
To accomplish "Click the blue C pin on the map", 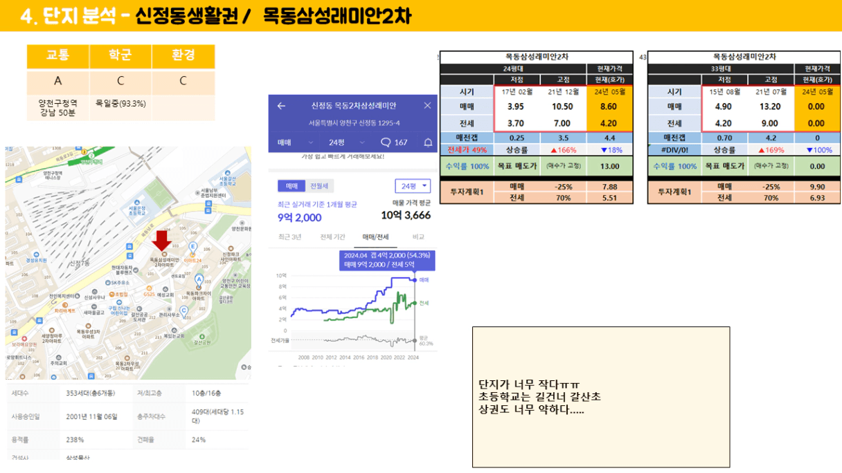I will [x=184, y=311].
